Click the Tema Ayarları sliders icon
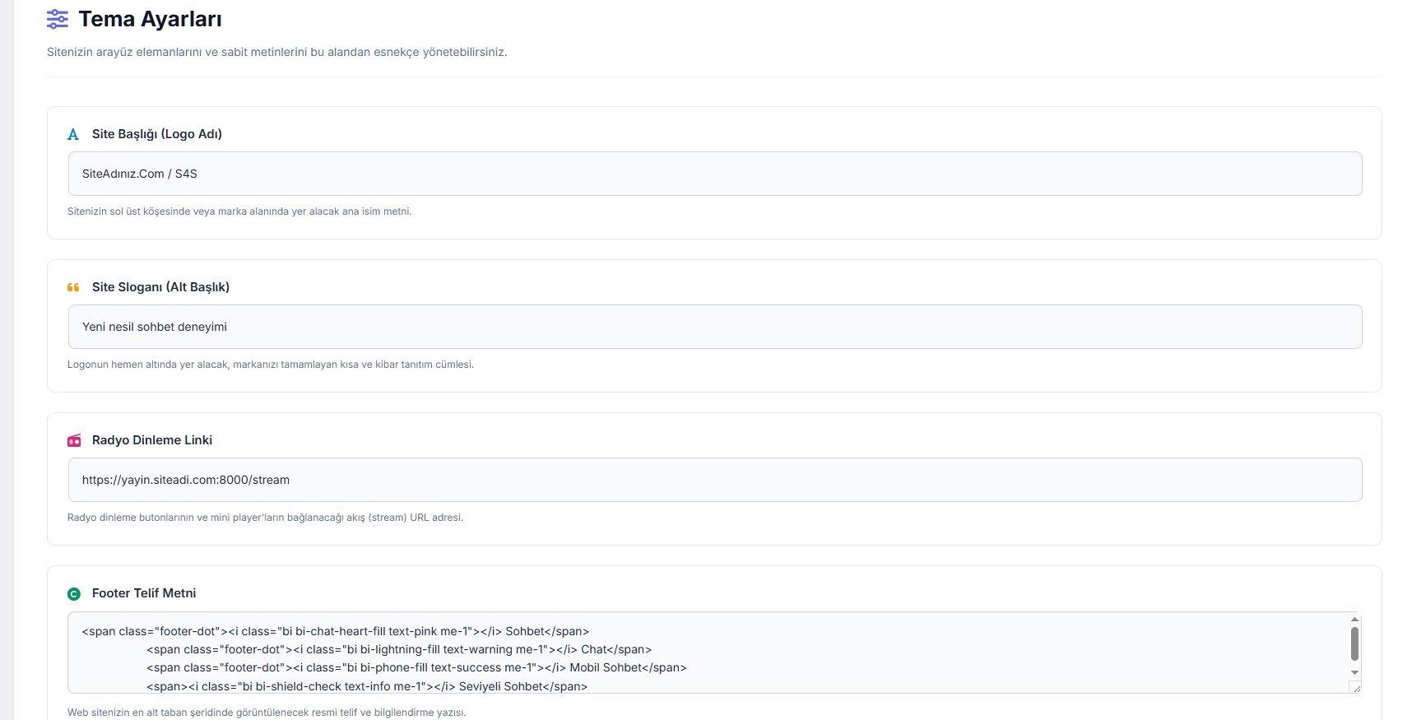 pos(58,19)
